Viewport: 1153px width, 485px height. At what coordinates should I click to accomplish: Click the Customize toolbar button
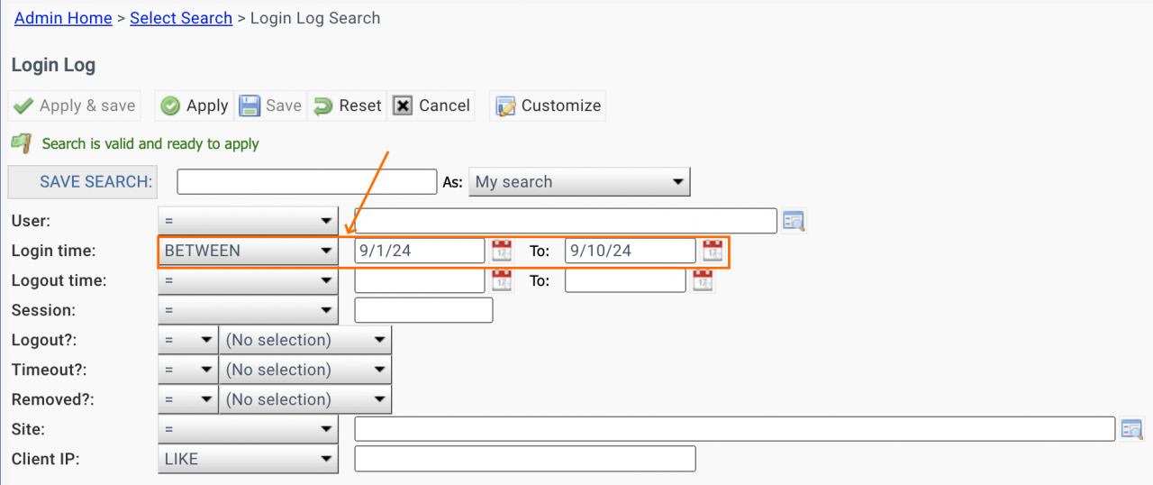[x=548, y=105]
